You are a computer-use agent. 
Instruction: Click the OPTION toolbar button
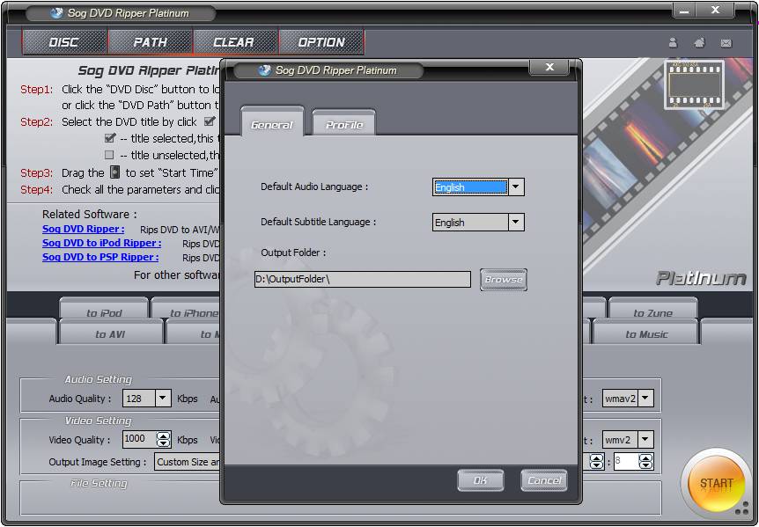tap(321, 42)
